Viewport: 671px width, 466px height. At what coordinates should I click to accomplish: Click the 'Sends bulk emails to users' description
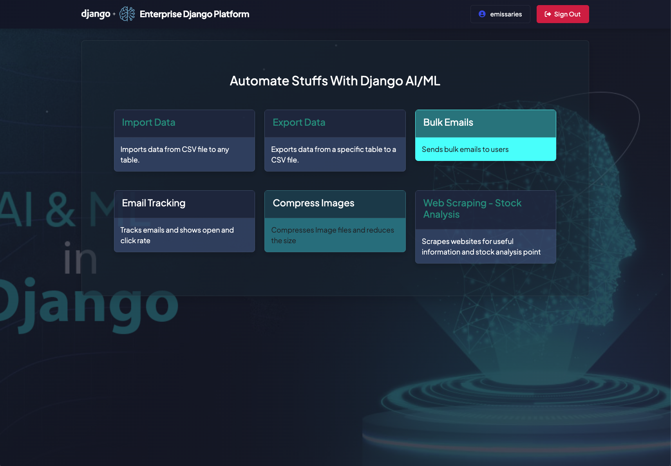pyautogui.click(x=465, y=149)
